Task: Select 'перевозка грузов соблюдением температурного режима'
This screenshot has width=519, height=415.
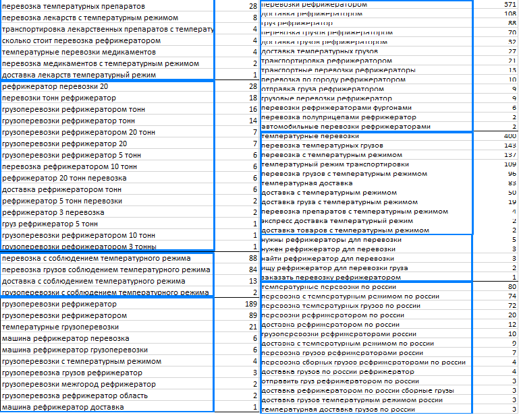Action: pos(107,270)
